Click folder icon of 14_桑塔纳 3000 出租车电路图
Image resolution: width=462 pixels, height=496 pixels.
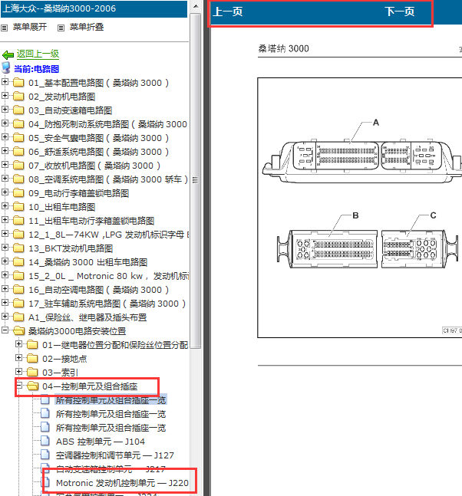tap(18, 262)
